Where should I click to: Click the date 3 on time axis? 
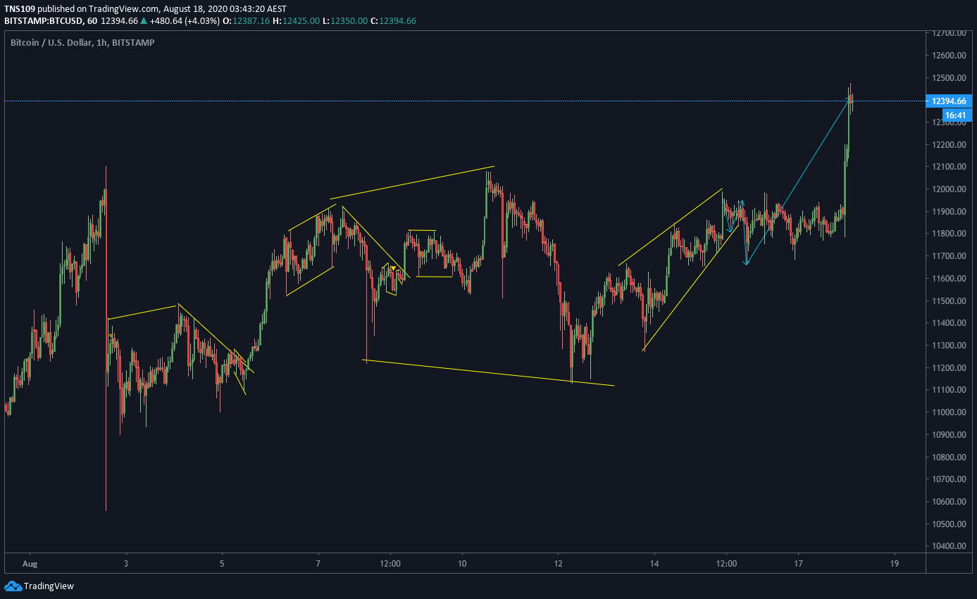tap(126, 564)
